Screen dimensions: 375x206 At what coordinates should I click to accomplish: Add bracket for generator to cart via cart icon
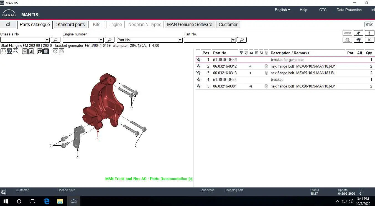[198, 60]
